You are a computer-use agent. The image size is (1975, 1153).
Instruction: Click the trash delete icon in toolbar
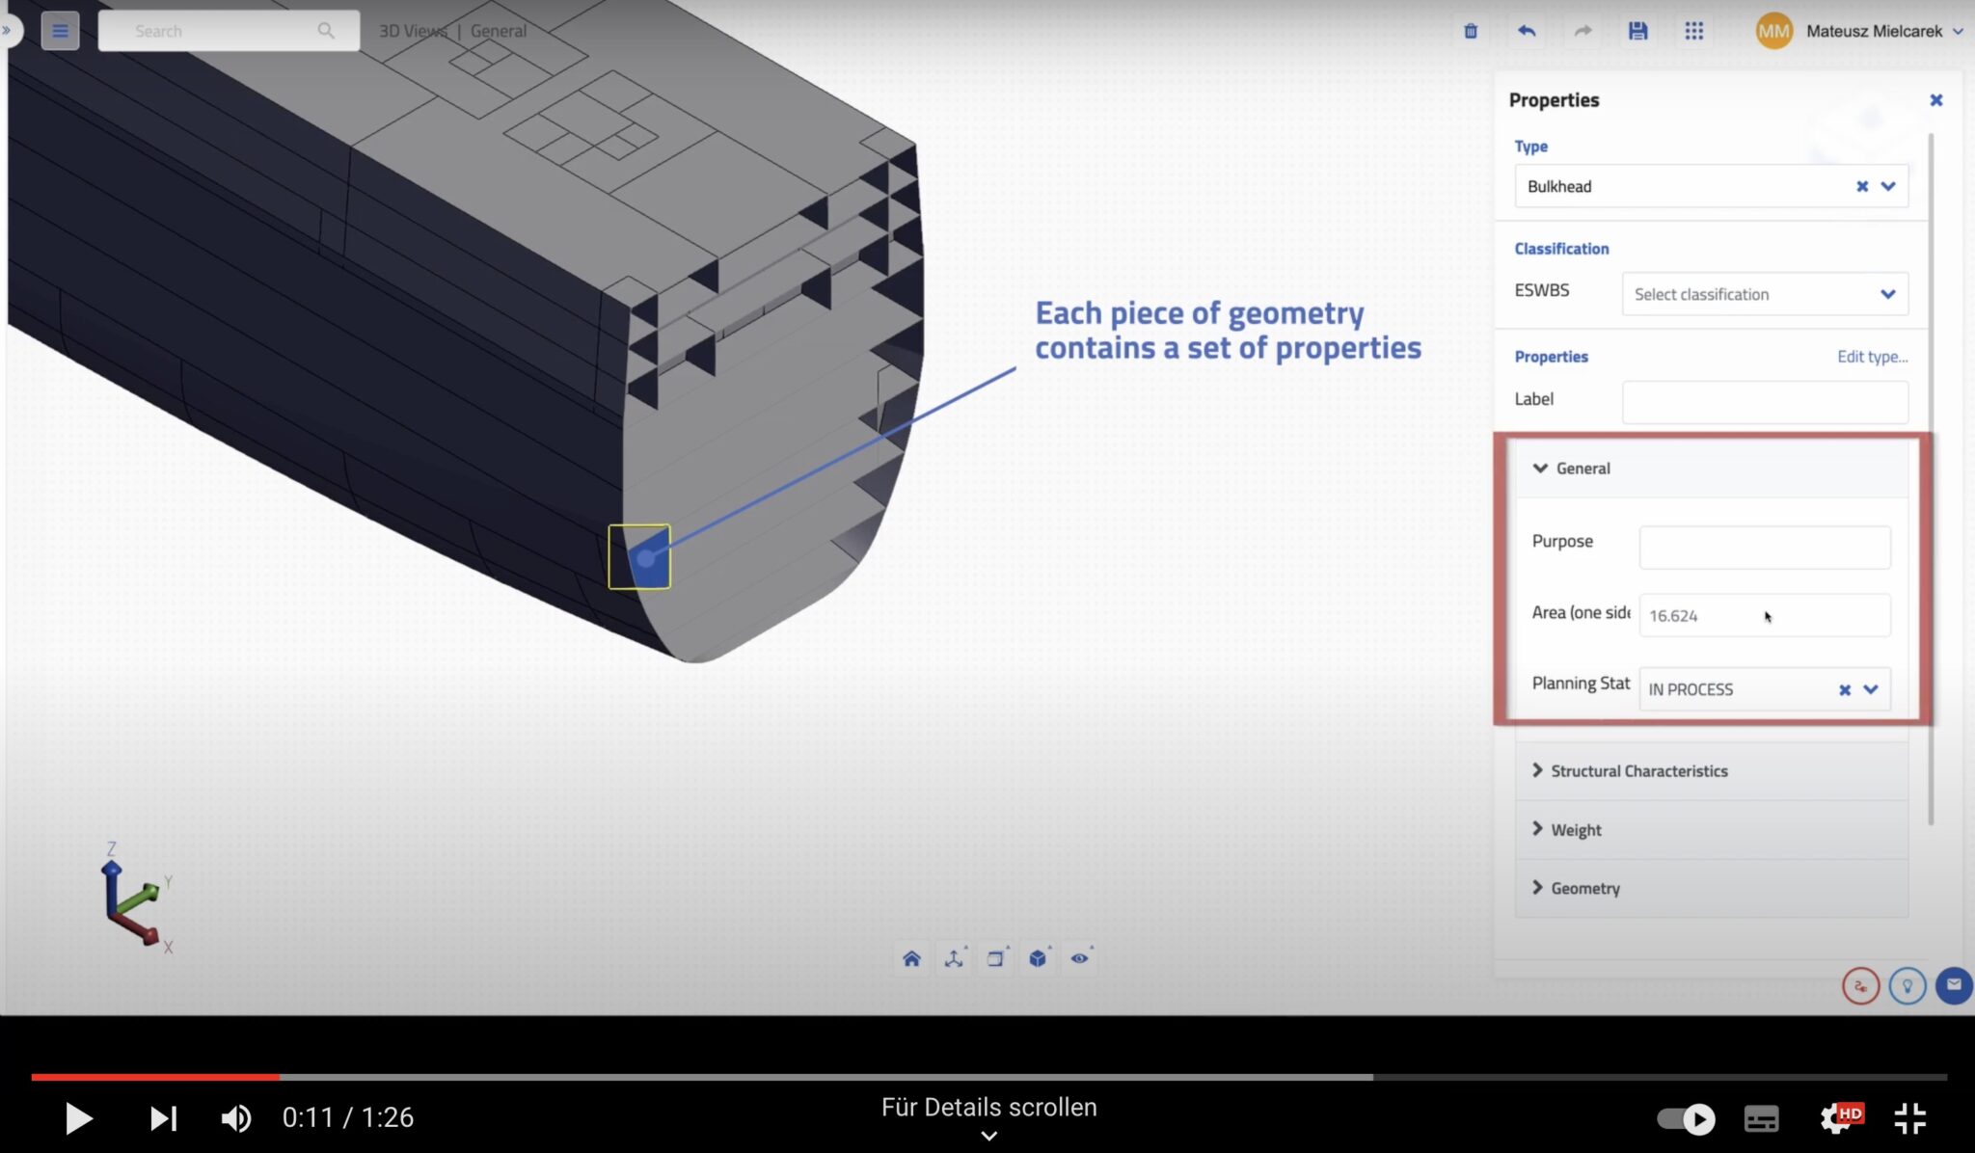(x=1470, y=30)
